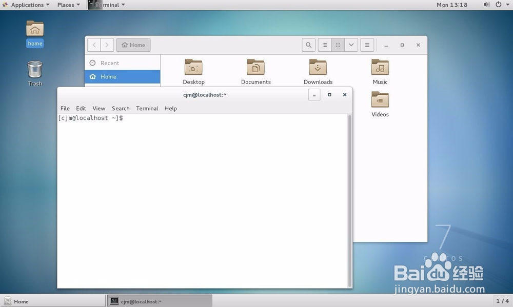Switch Files to list view
The height and width of the screenshot is (307, 513).
325,45
